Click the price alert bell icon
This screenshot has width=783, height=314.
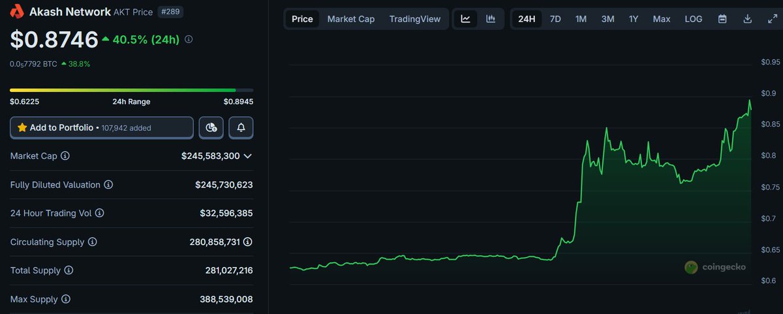pyautogui.click(x=241, y=128)
